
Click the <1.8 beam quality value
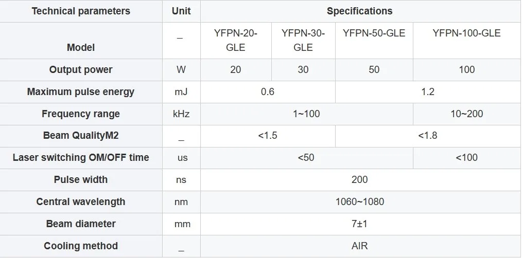[428, 136]
